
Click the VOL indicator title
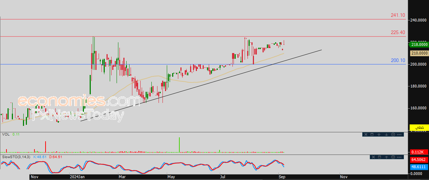5,134
